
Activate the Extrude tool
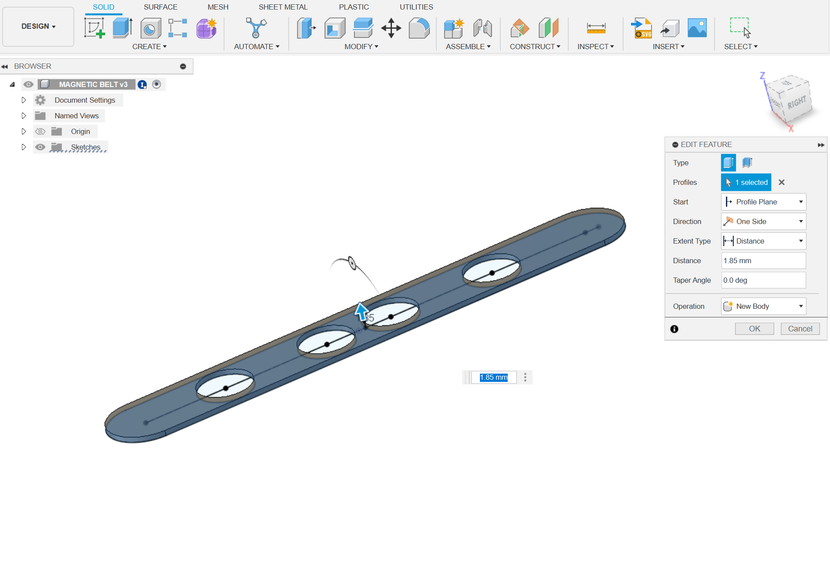click(122, 27)
